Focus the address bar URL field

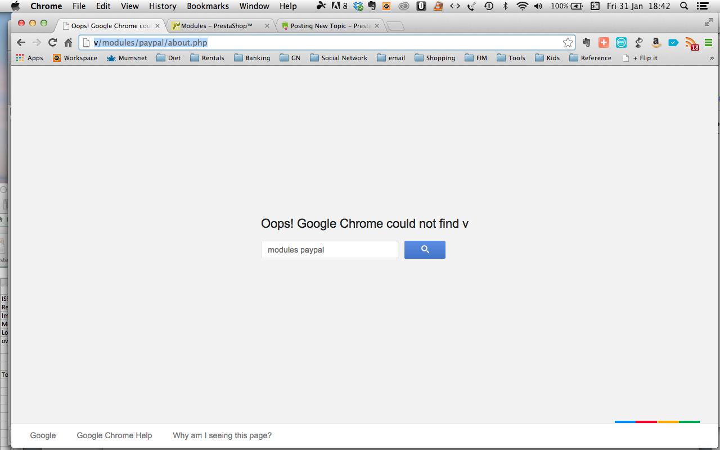point(327,43)
